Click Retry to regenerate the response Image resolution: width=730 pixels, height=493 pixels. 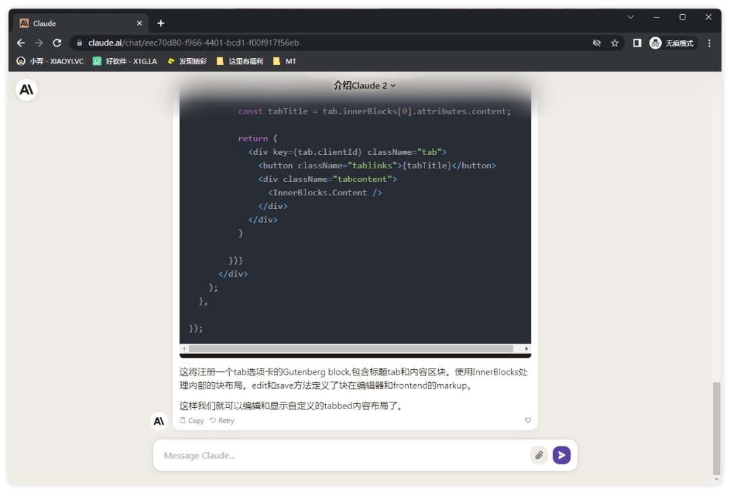pos(222,421)
